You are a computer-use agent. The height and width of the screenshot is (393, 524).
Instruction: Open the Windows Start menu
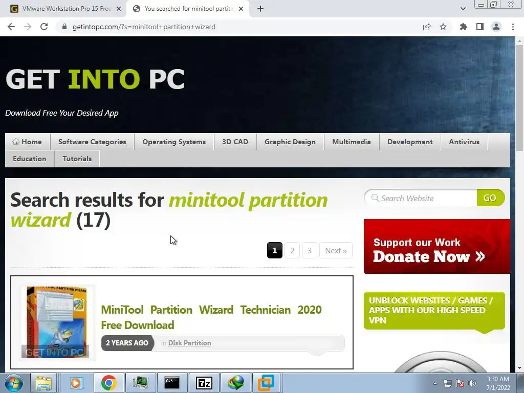click(13, 383)
